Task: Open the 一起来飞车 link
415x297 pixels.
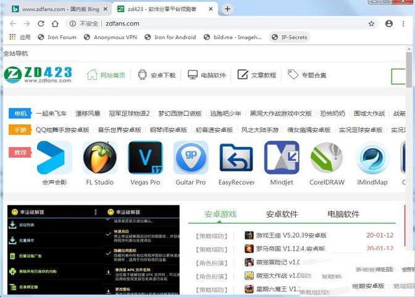Action: click(x=51, y=113)
